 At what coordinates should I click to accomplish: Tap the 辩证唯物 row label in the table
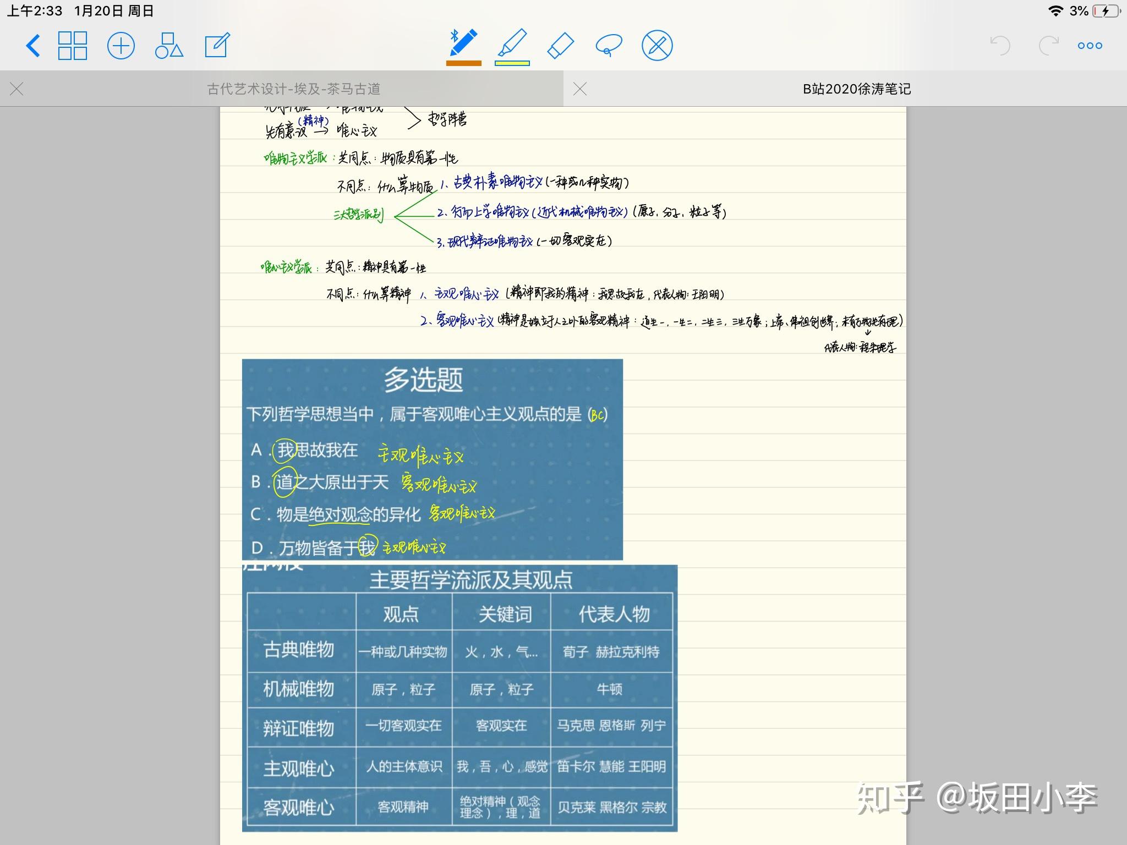299,728
